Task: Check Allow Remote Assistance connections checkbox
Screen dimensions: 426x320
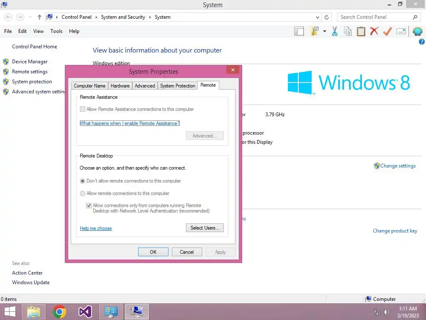Action: 83,109
